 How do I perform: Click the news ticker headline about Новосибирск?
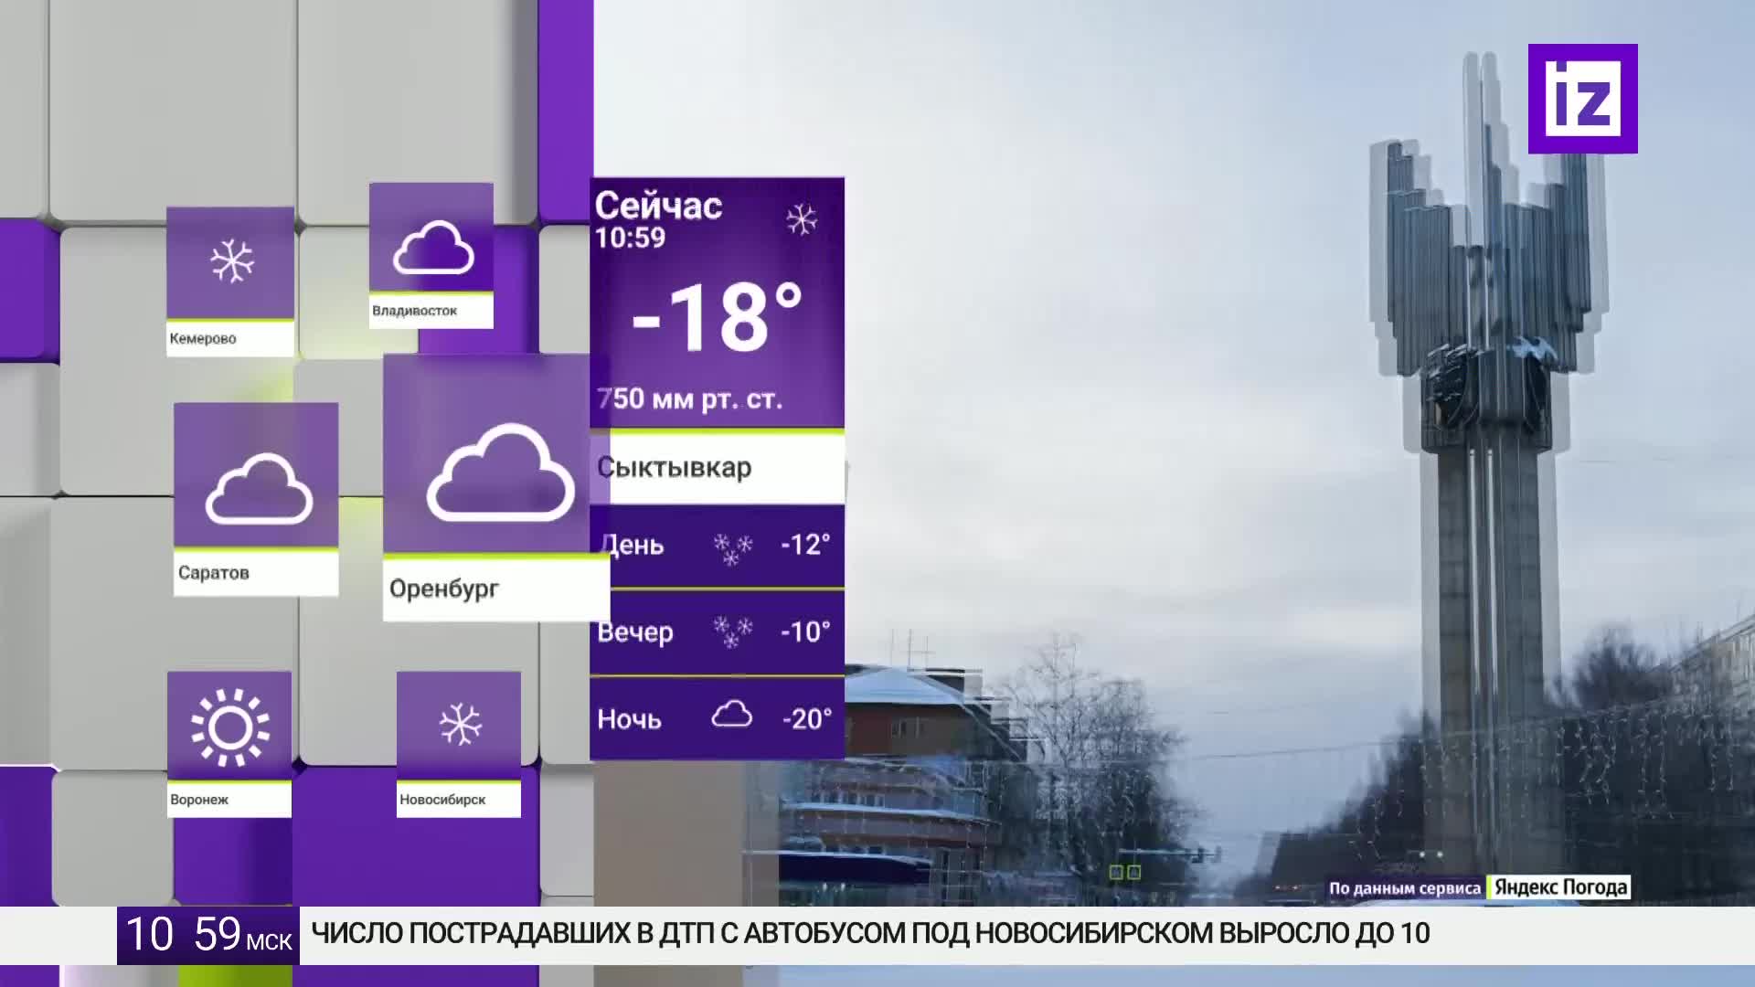click(x=870, y=934)
